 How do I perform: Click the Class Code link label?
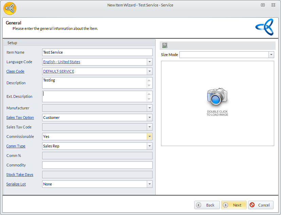coord(15,71)
